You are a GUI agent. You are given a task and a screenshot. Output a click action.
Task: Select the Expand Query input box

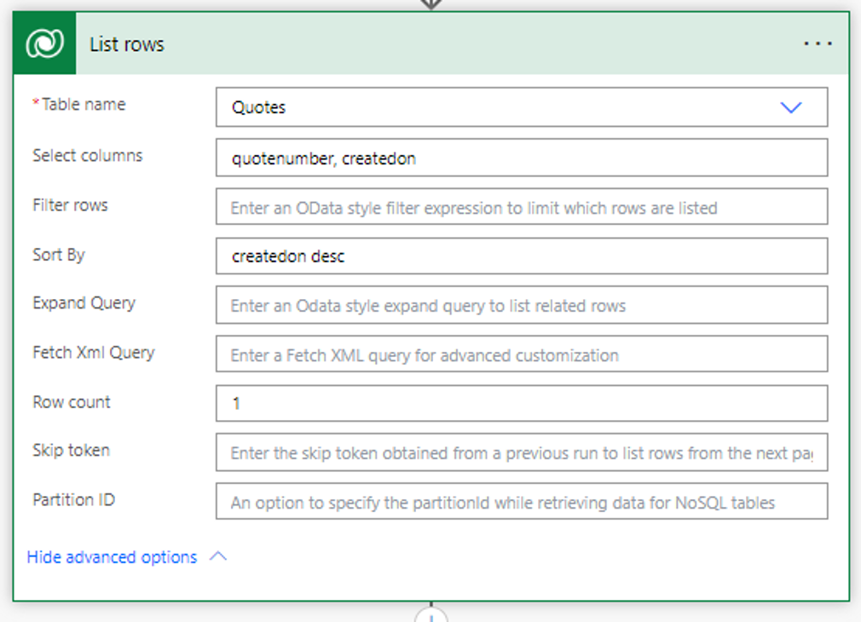(x=521, y=305)
